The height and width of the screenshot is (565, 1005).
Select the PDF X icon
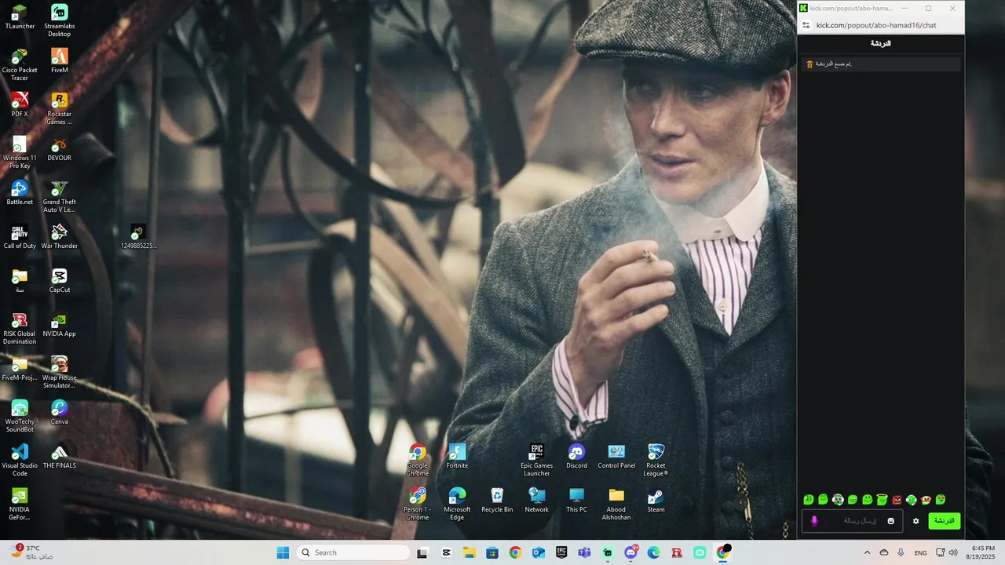[x=20, y=105]
